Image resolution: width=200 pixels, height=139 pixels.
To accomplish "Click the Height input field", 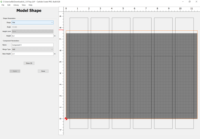I will coord(32,36).
